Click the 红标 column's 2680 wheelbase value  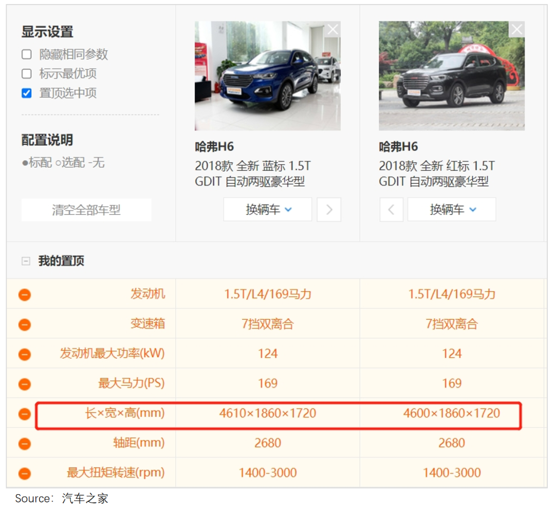pos(452,443)
